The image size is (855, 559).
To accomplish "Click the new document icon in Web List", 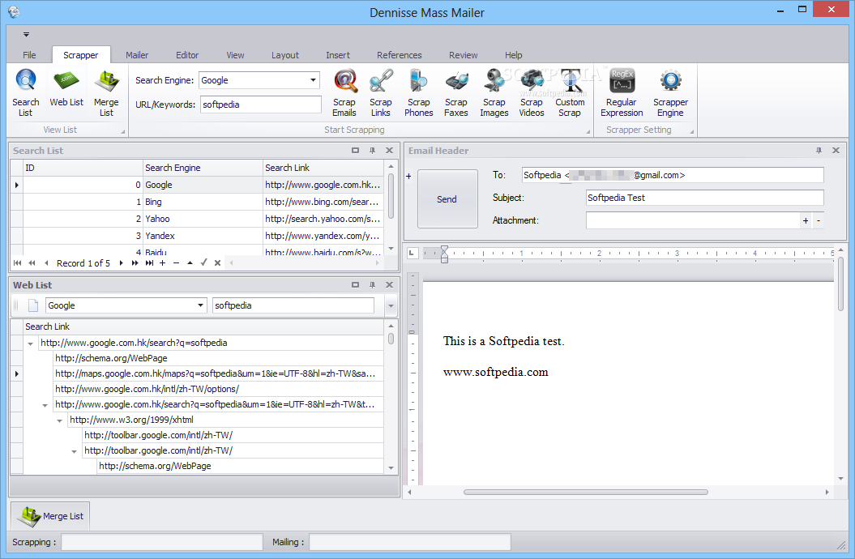I will 33,305.
